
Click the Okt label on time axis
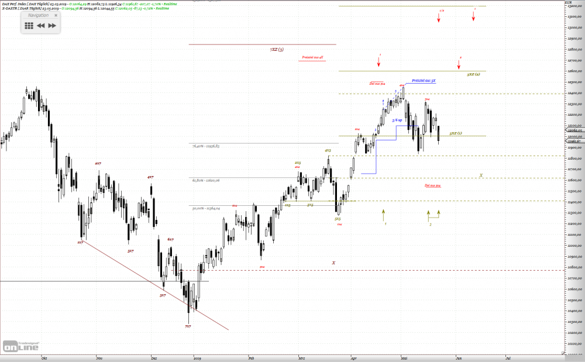tap(44, 358)
